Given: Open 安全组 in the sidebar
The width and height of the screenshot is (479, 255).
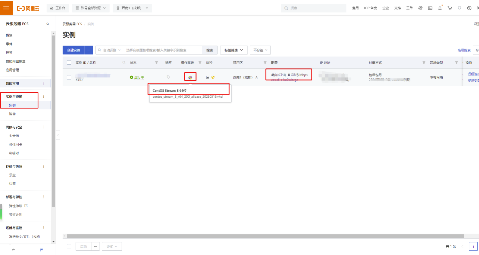Looking at the screenshot, I should [14, 136].
